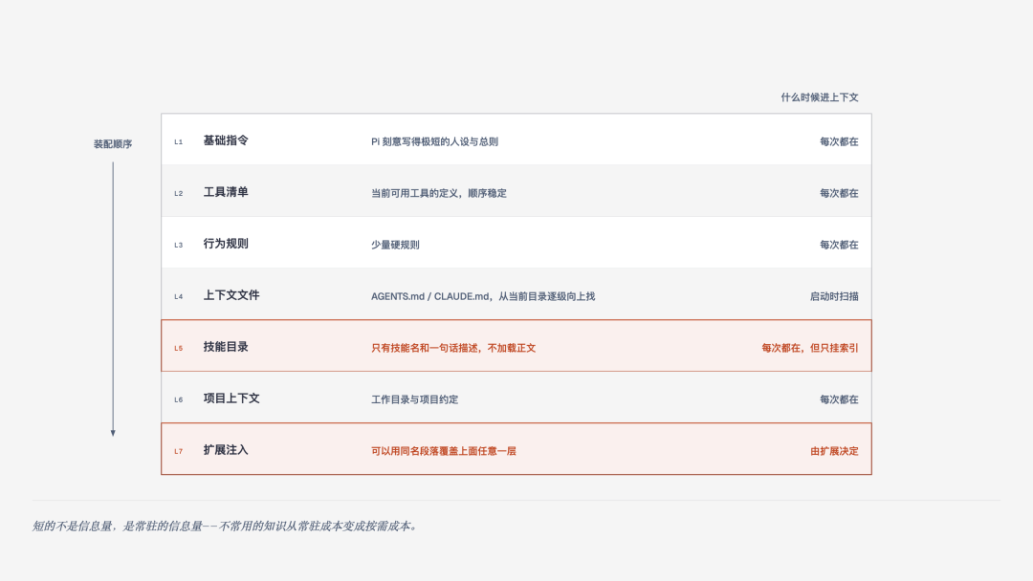Image resolution: width=1033 pixels, height=581 pixels.
Task: Click the 装配顺序 label
Action: [x=113, y=144]
